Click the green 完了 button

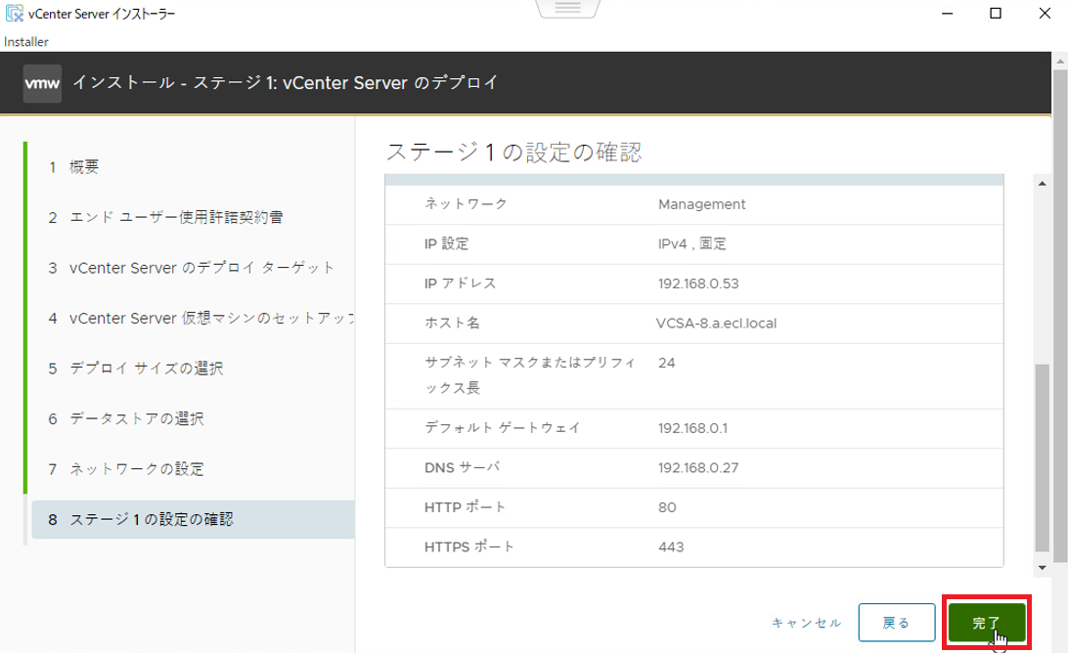986,623
